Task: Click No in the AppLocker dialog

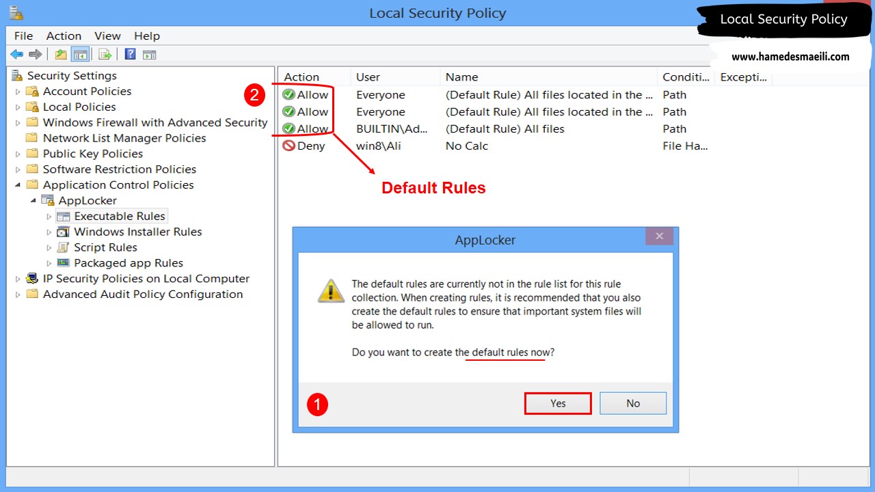Action: coord(633,403)
